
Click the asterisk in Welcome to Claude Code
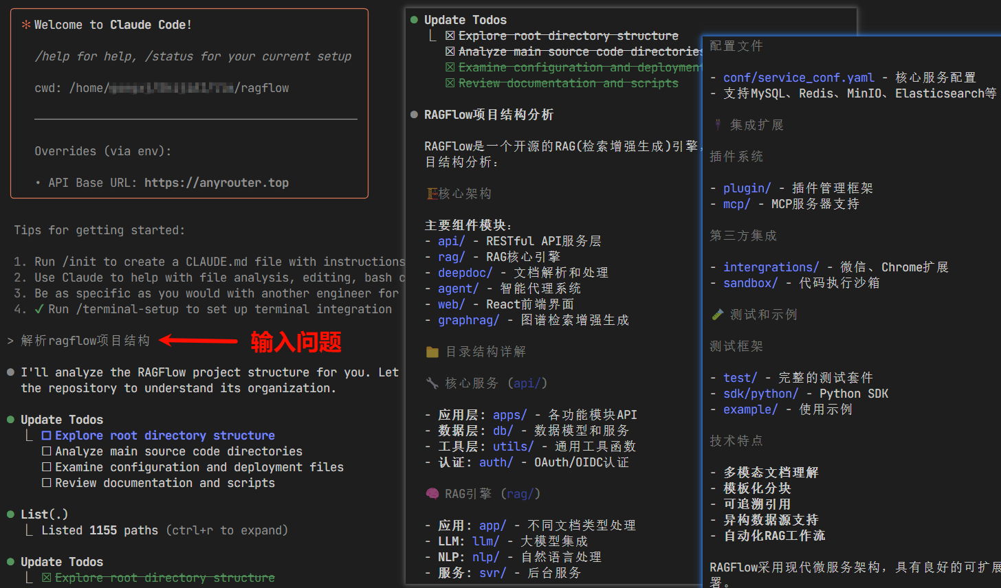pos(25,24)
